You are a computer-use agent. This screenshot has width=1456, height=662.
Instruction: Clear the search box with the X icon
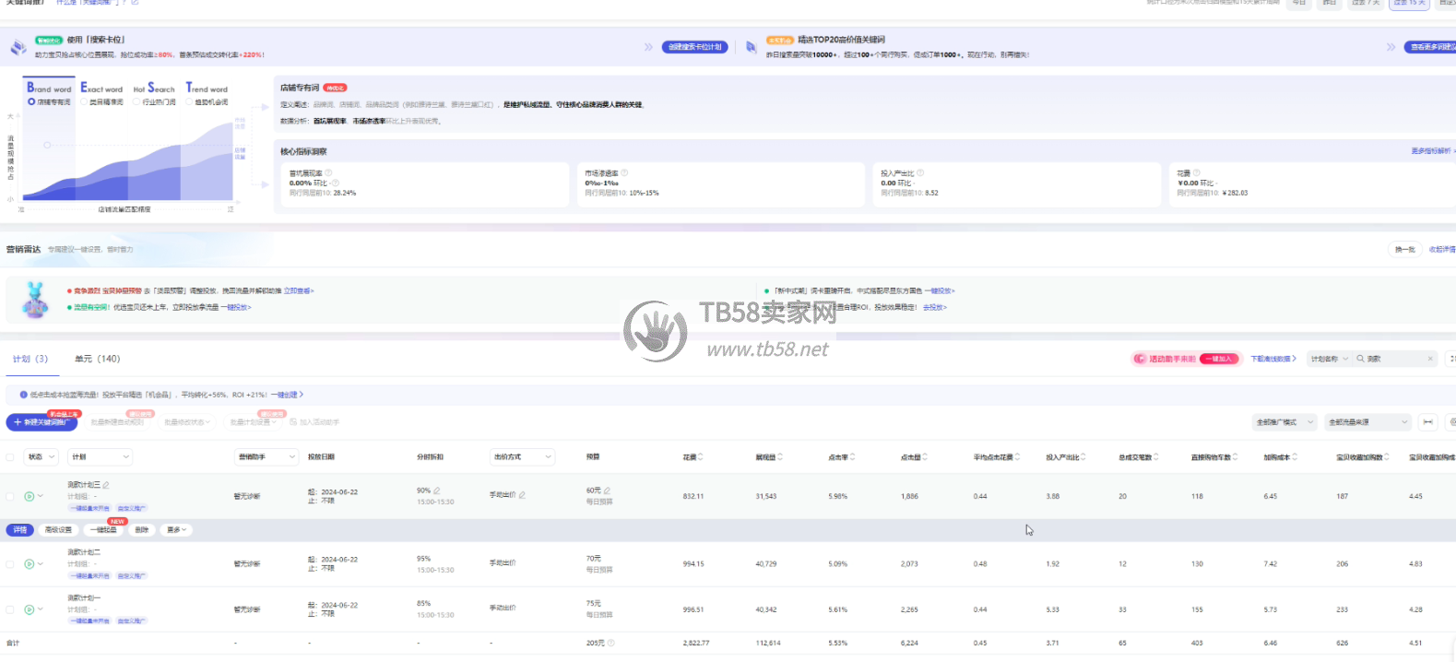pos(1430,359)
